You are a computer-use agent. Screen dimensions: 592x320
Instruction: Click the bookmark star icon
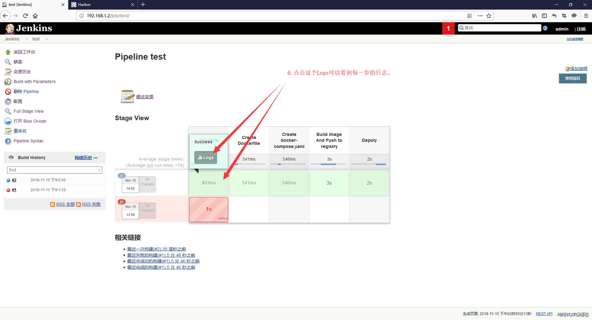(489, 16)
